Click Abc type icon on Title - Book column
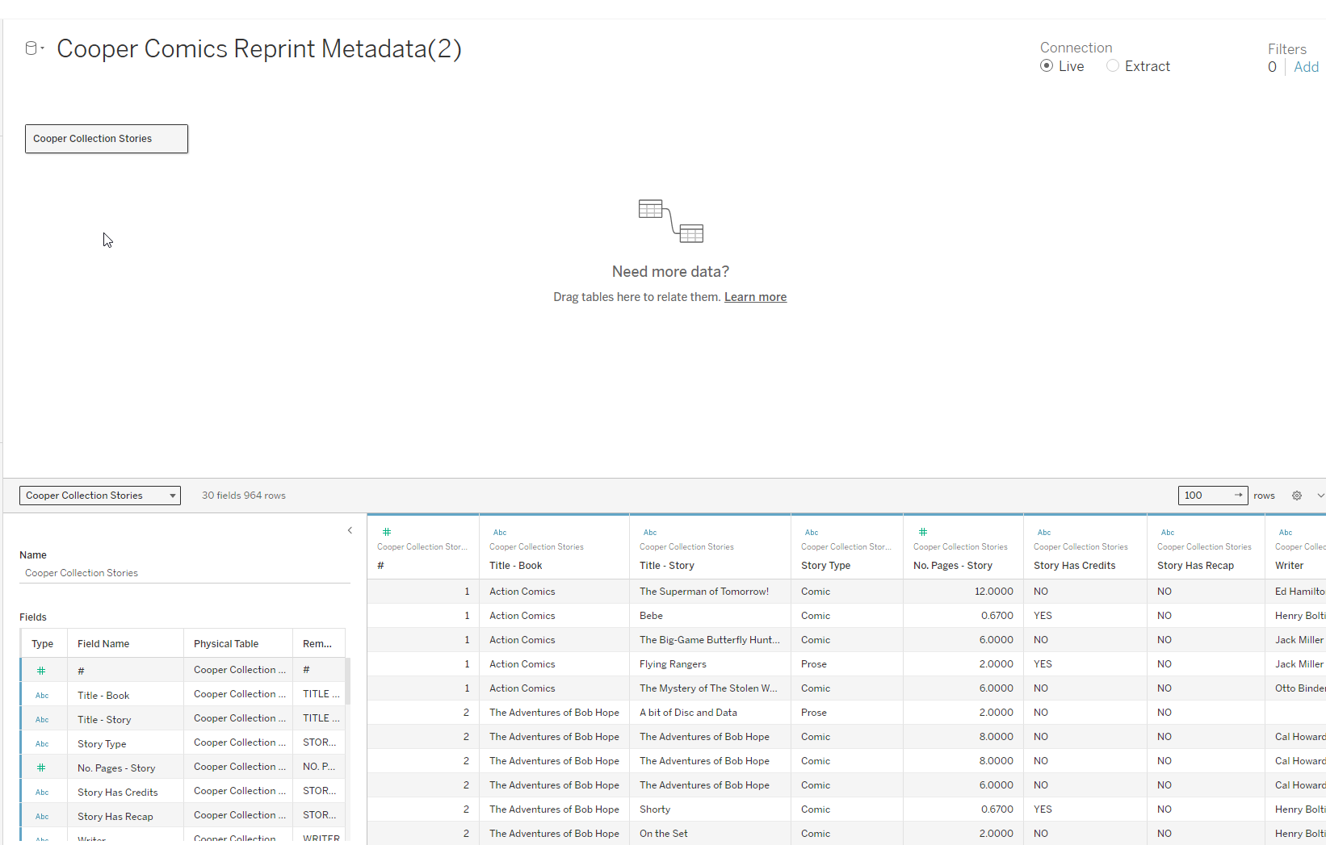1326x845 pixels. pyautogui.click(x=500, y=533)
